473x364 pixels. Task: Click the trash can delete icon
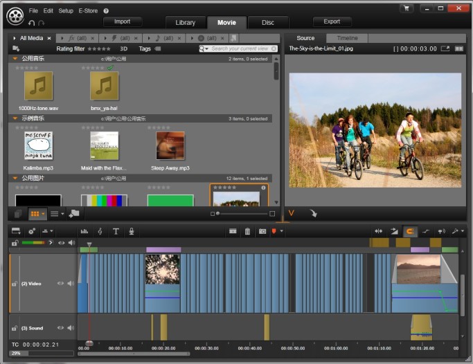247,231
